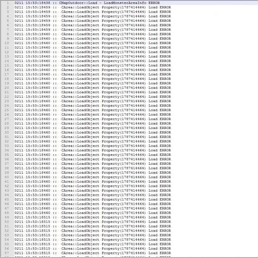Click line number 50 in the gutter
258x258 pixels.
[7, 222]
